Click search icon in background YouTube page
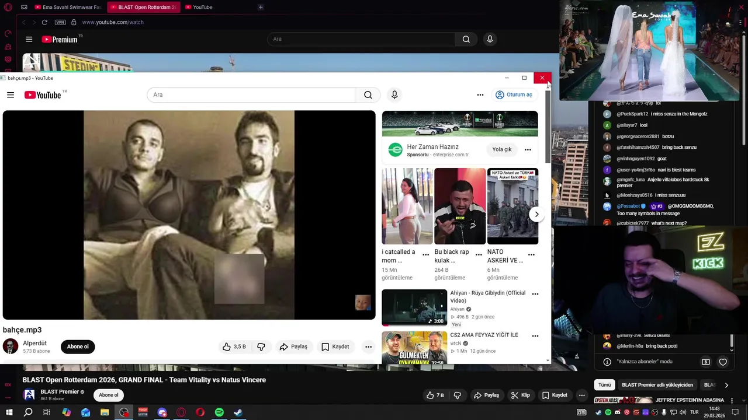The height and width of the screenshot is (420, 748). 466,39
